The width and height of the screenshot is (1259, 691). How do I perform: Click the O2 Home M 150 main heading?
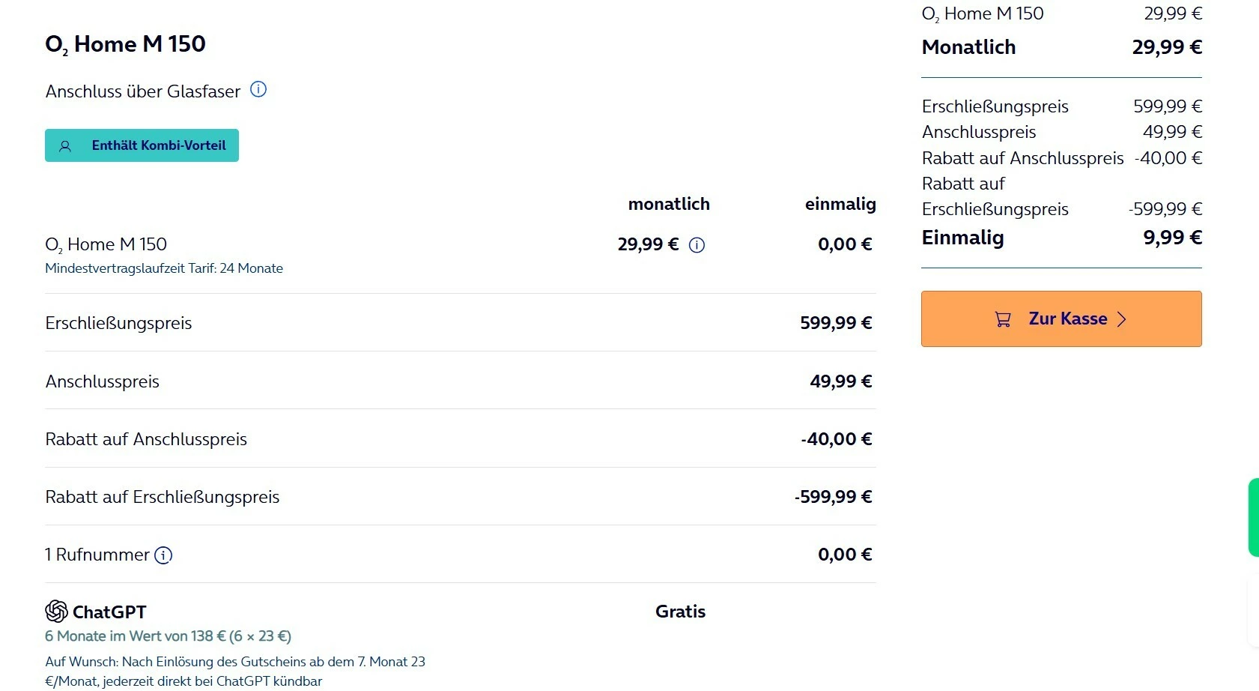point(125,44)
